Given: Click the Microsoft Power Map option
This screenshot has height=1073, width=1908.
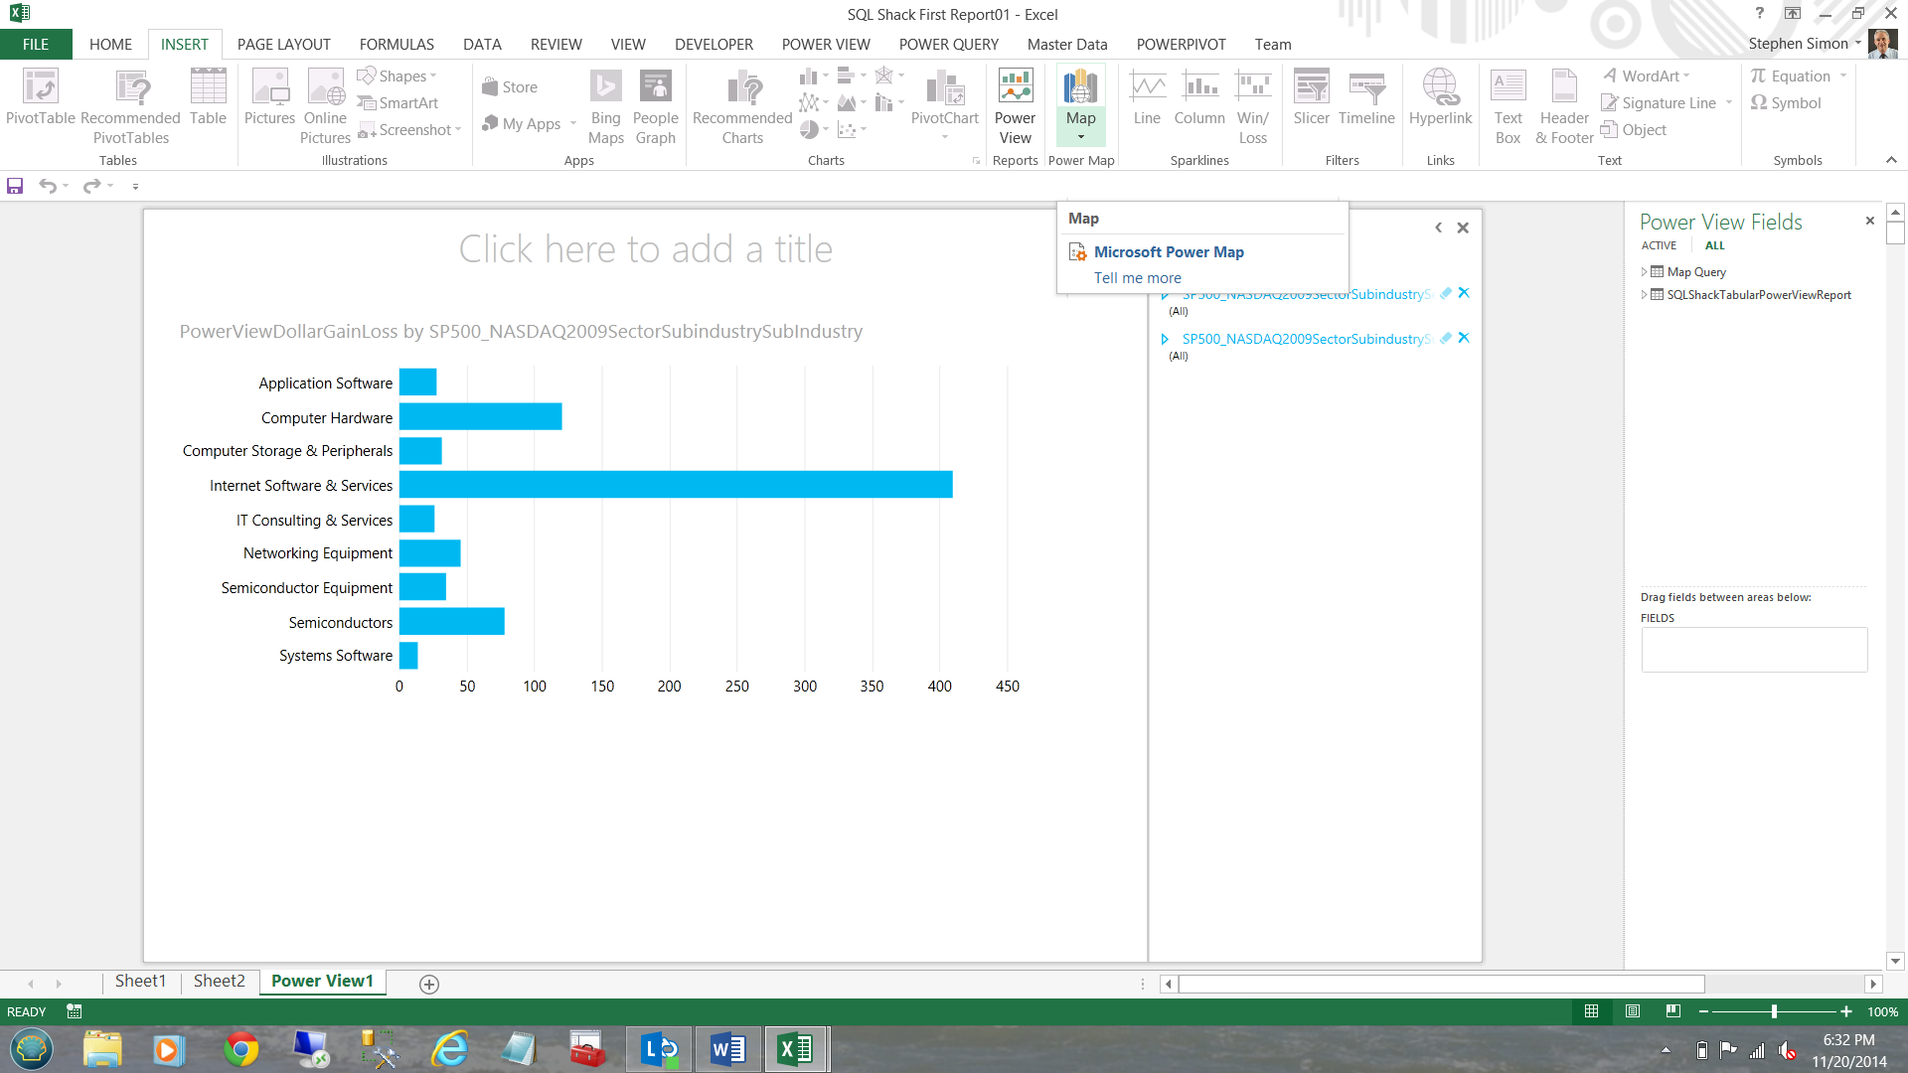Looking at the screenshot, I should 1169,252.
